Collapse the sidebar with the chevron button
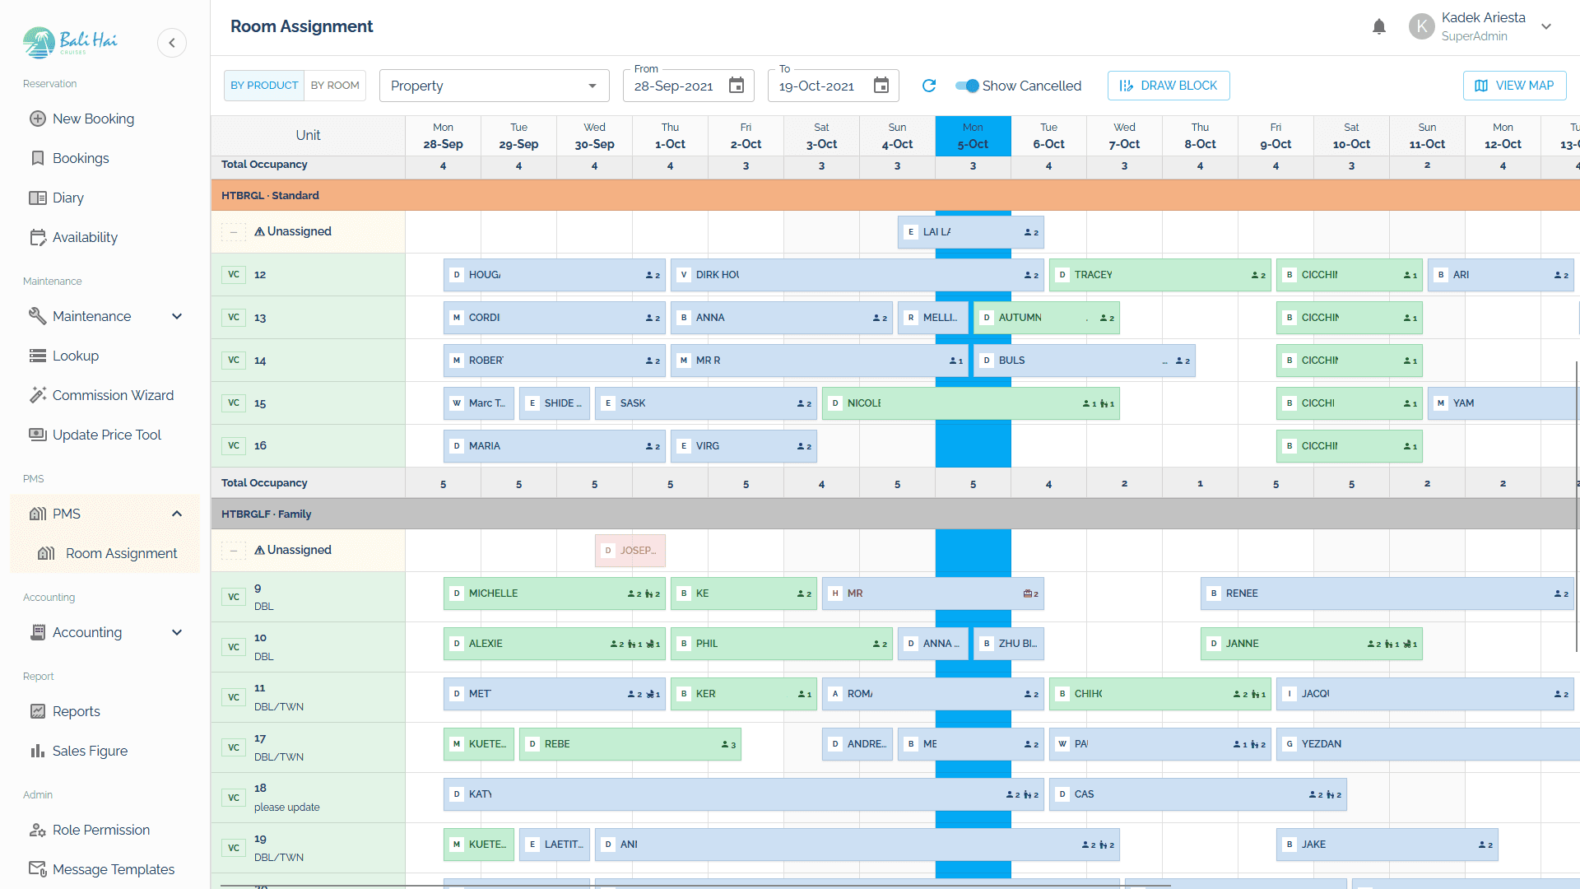This screenshot has width=1580, height=889. [172, 43]
